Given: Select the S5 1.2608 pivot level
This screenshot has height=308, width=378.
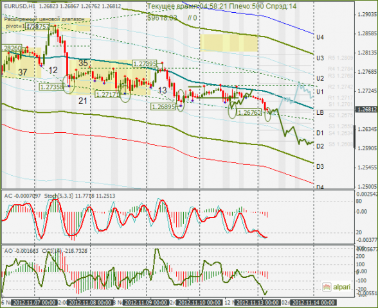Looking at the screenshot, I should point(341,144).
